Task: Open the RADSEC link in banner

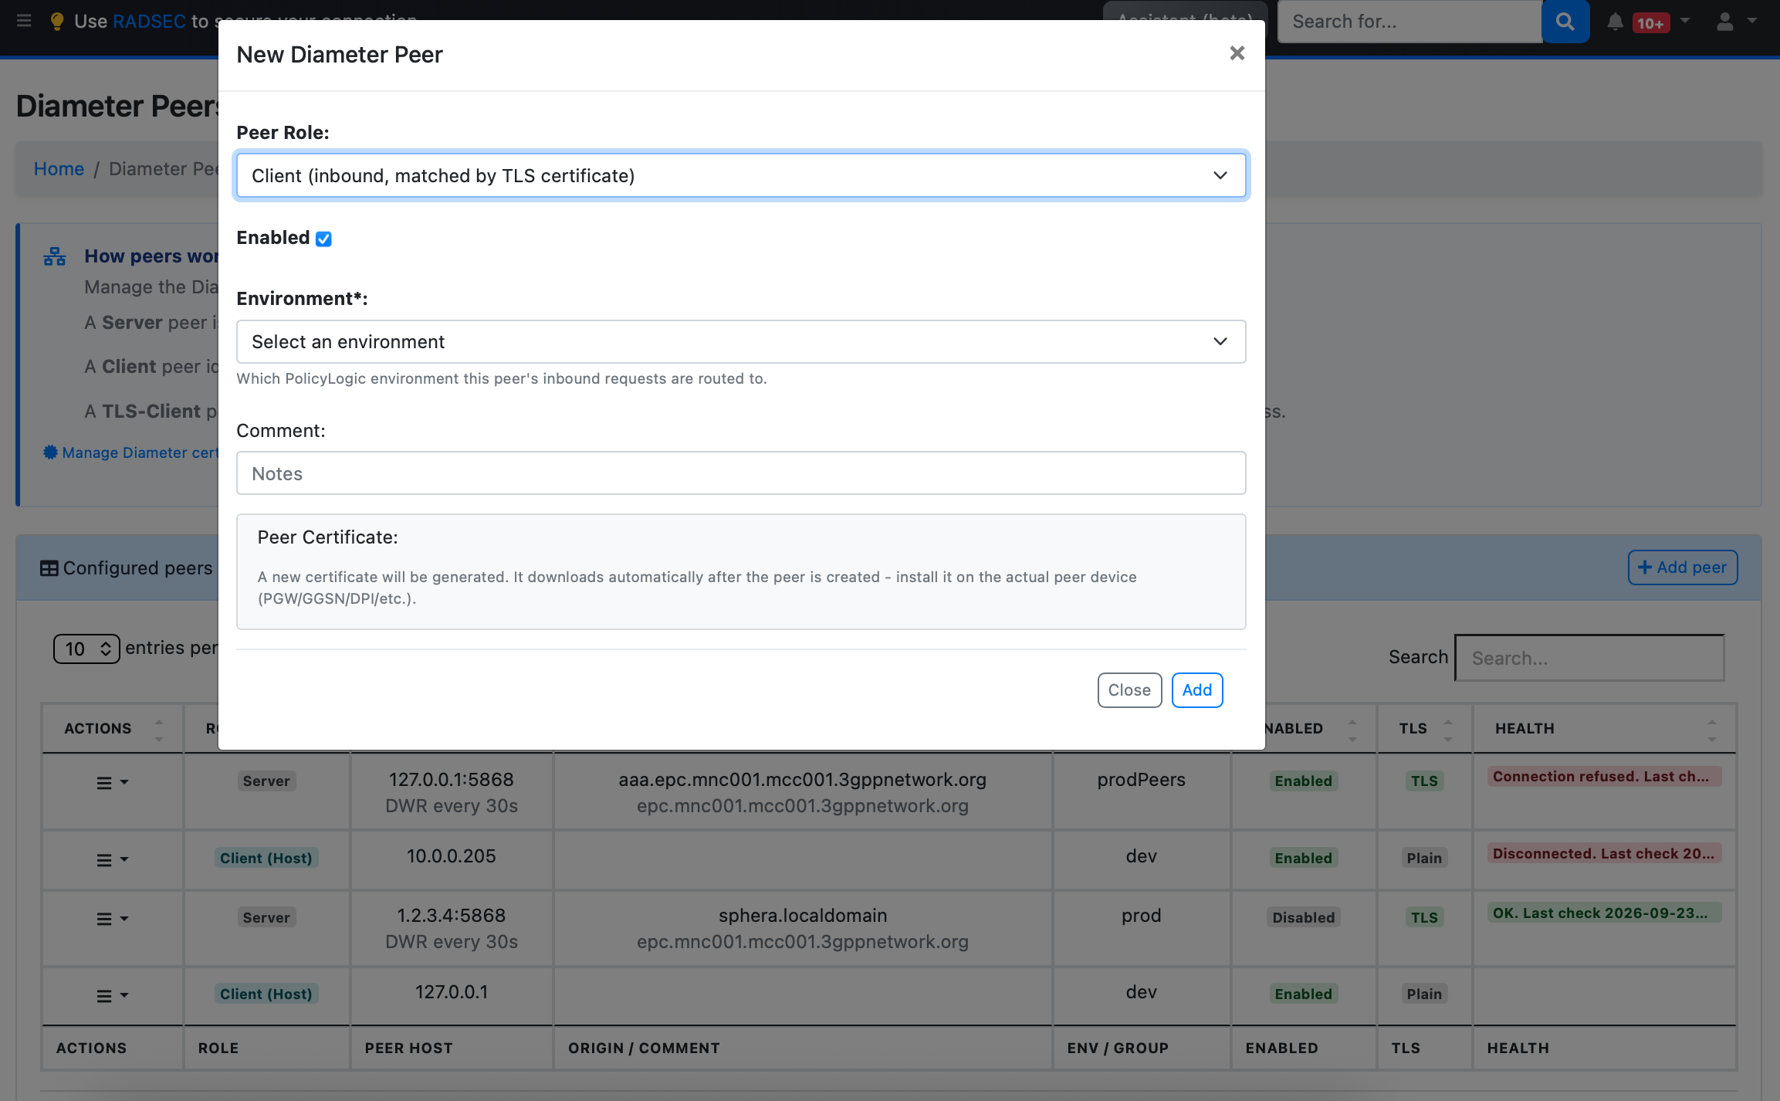Action: click(149, 21)
